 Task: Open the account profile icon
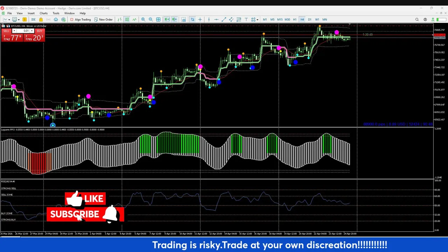coord(425,20)
